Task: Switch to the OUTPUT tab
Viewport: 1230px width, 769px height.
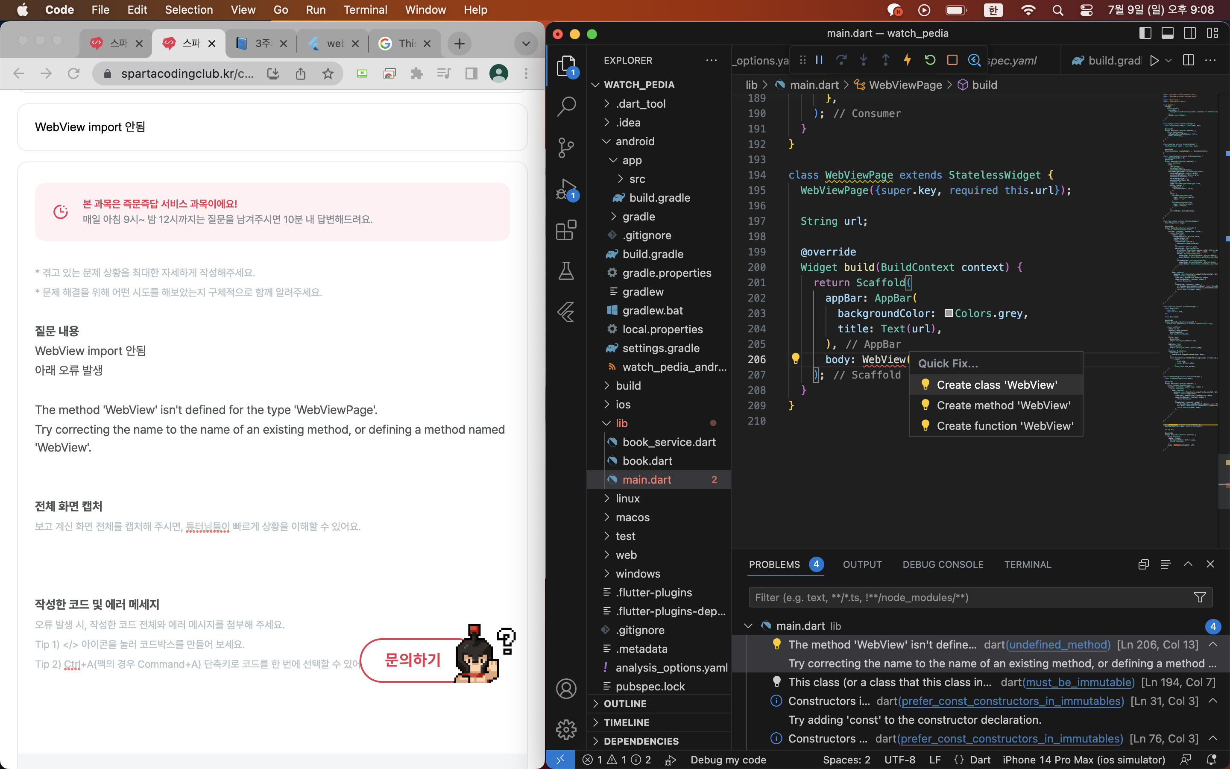Action: click(862, 564)
